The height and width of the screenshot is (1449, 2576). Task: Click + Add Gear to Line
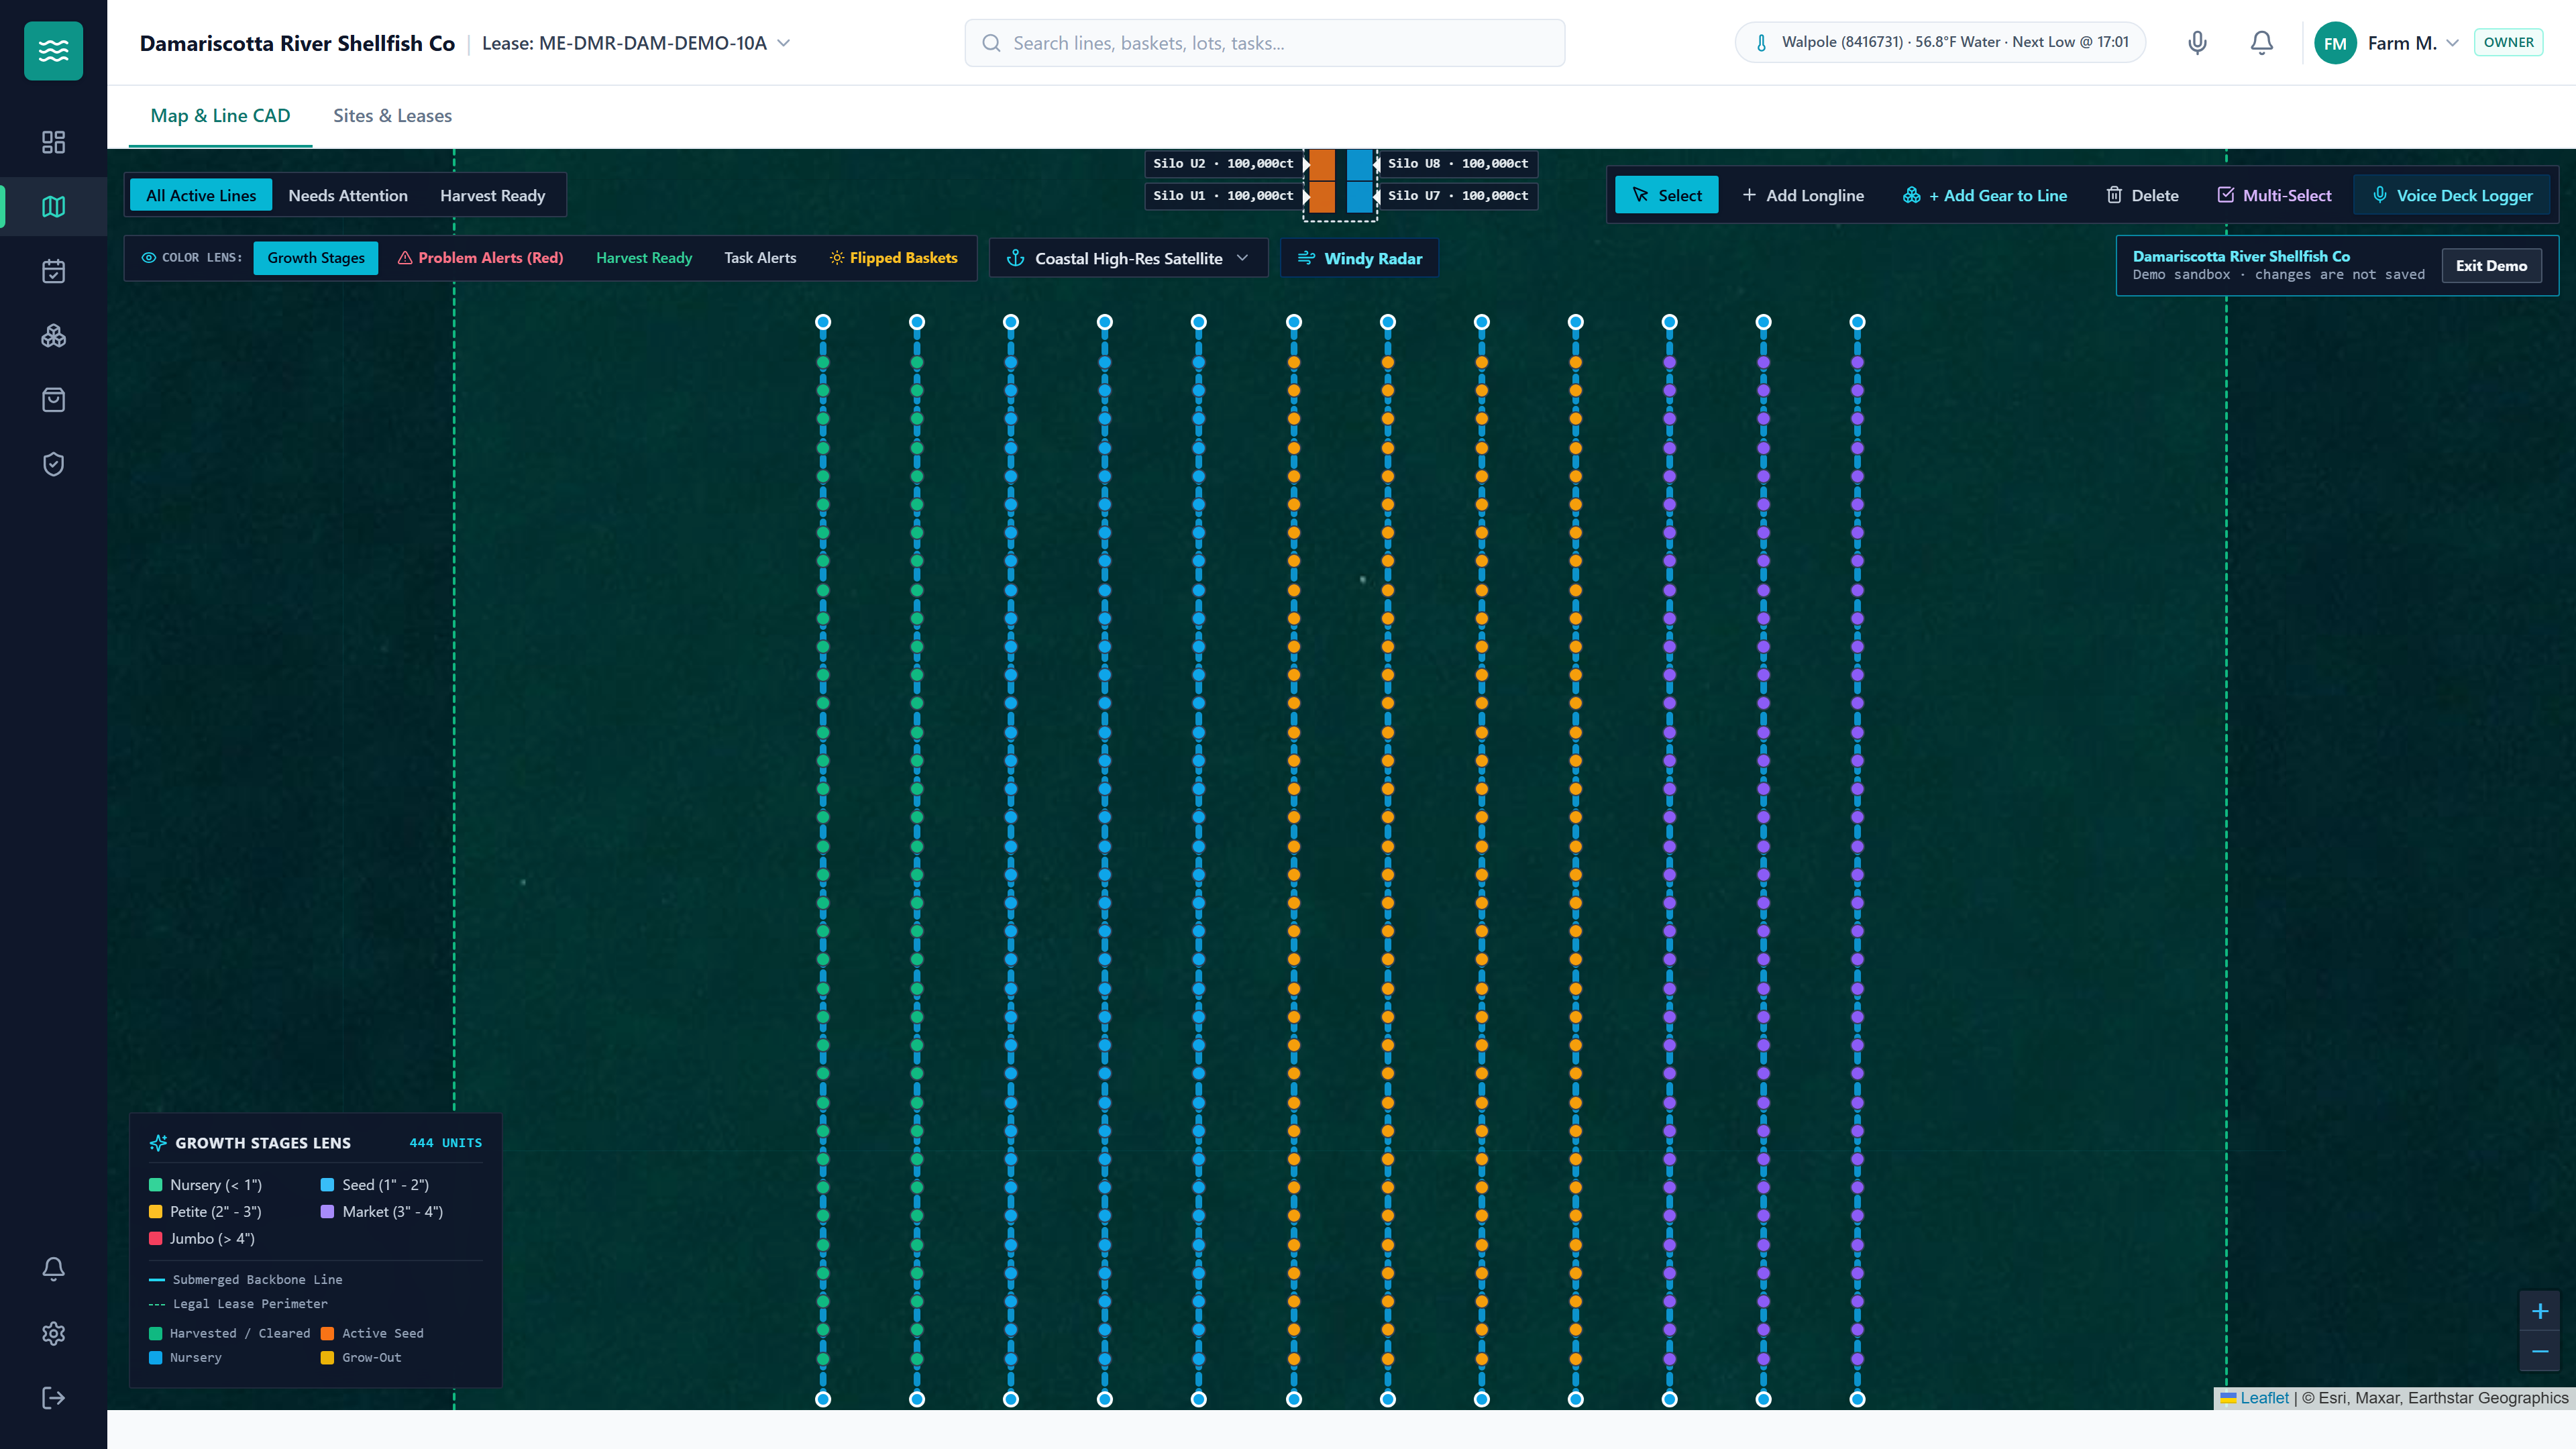1985,195
